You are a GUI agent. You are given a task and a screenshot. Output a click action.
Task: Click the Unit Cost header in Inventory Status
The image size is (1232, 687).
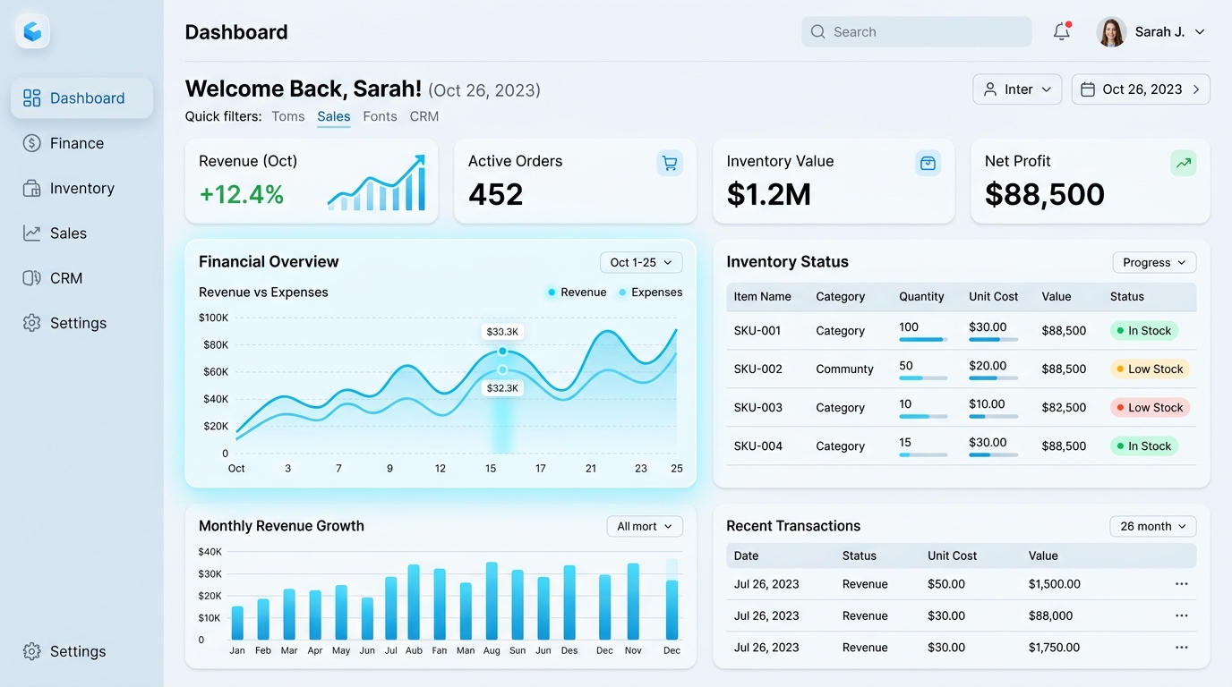click(993, 296)
